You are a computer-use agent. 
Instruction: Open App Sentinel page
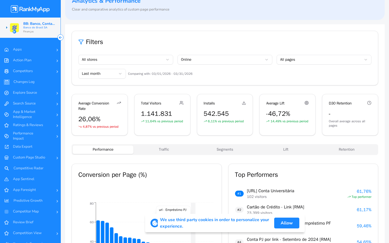pos(24,179)
